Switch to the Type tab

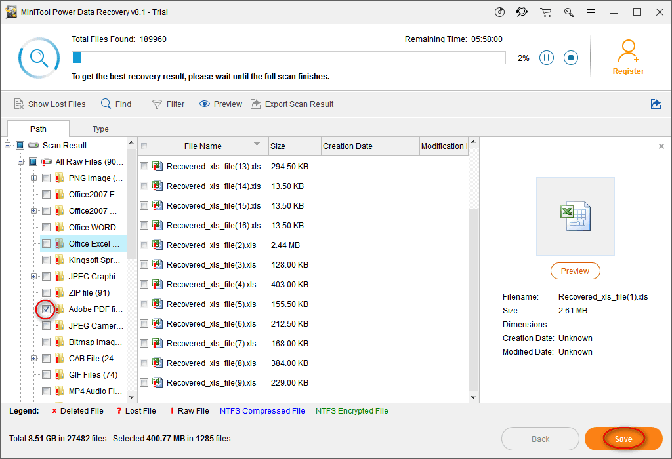(100, 129)
